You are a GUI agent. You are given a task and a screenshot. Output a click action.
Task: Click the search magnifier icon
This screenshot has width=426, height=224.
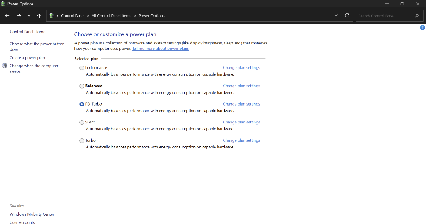tap(417, 16)
